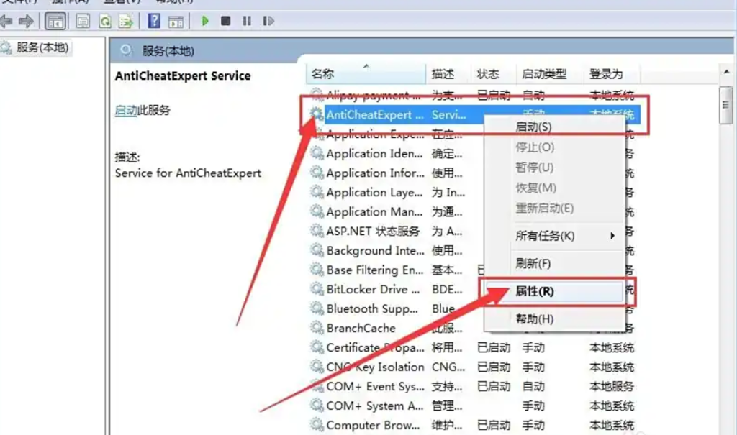Toggle the Show/Hide Console Tree icon
Image resolution: width=737 pixels, height=435 pixels.
54,21
